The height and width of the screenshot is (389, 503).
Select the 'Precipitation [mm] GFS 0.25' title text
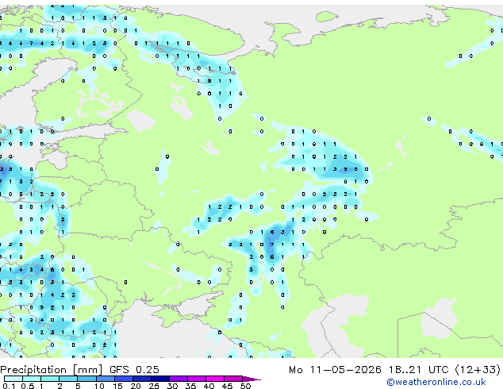click(79, 370)
